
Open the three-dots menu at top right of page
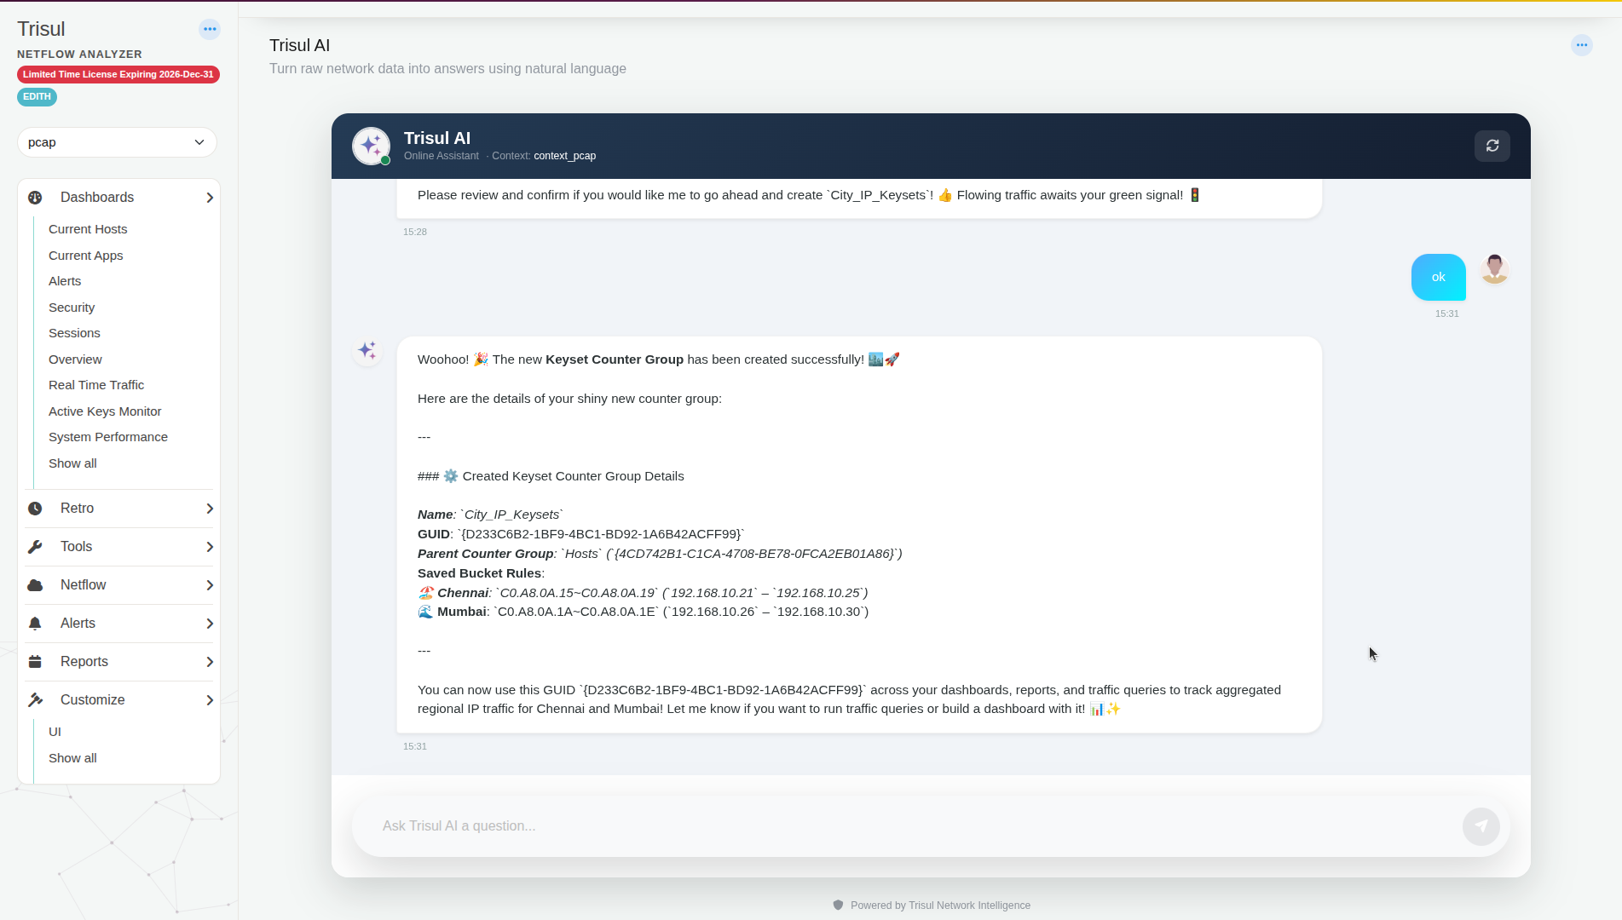tap(1582, 45)
